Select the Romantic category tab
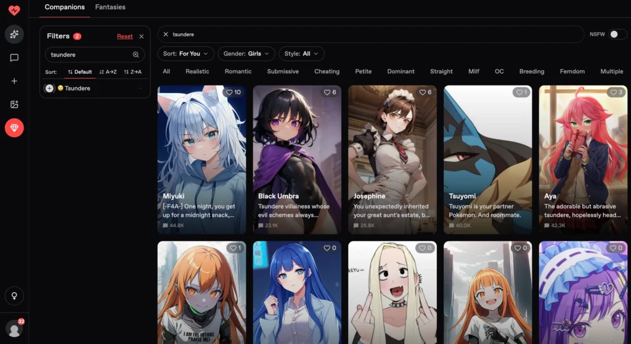Screen dimensions: 631x344 click(238, 71)
